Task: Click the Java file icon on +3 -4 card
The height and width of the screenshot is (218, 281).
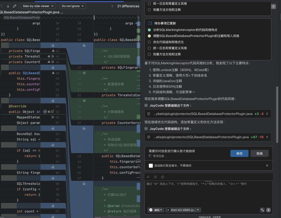Action: [149, 114]
